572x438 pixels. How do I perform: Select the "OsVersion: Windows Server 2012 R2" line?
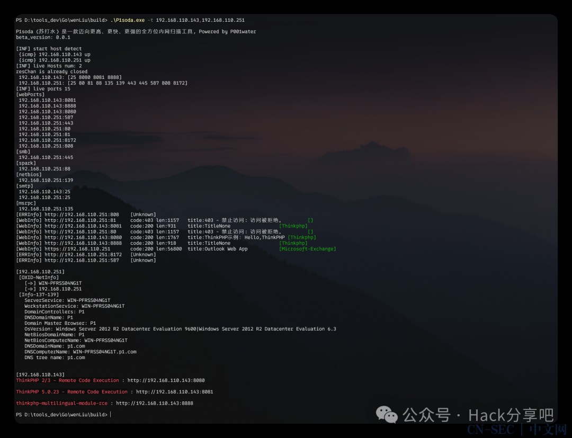click(x=180, y=329)
